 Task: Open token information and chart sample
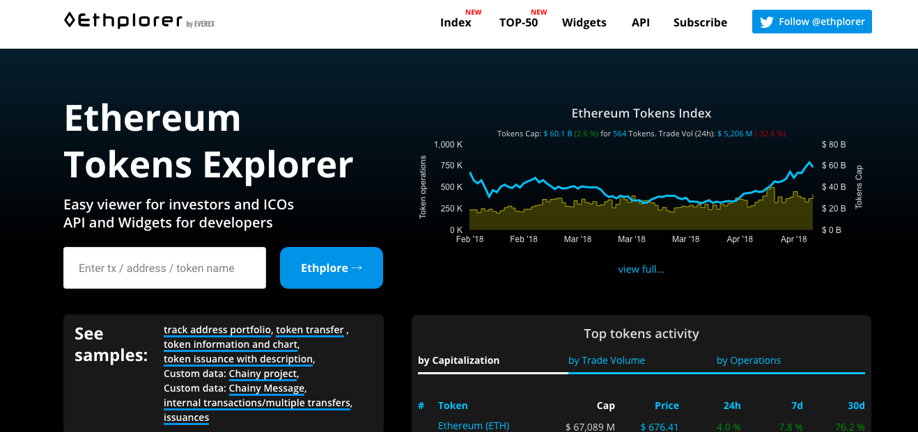(x=231, y=344)
